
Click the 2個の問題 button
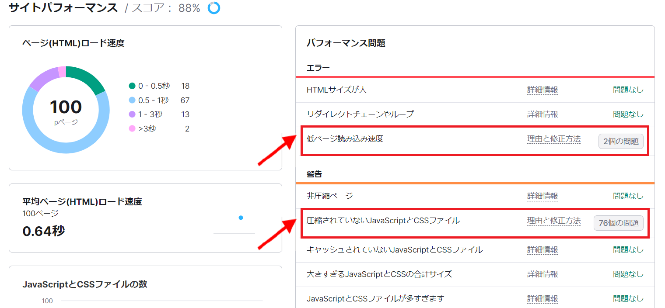point(621,142)
